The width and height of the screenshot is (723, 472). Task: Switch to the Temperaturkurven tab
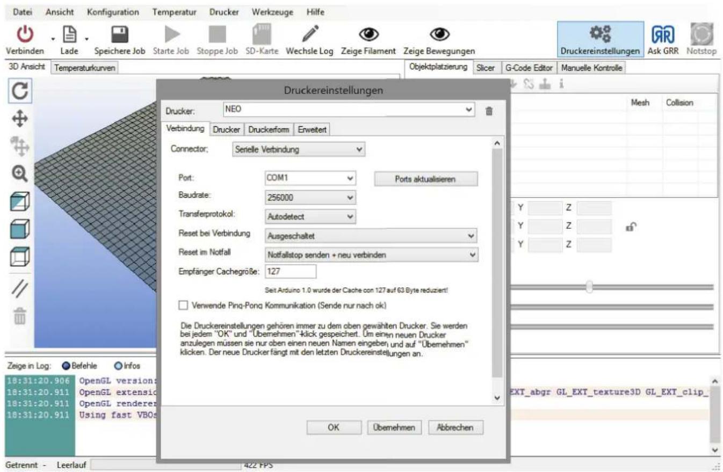(x=85, y=68)
